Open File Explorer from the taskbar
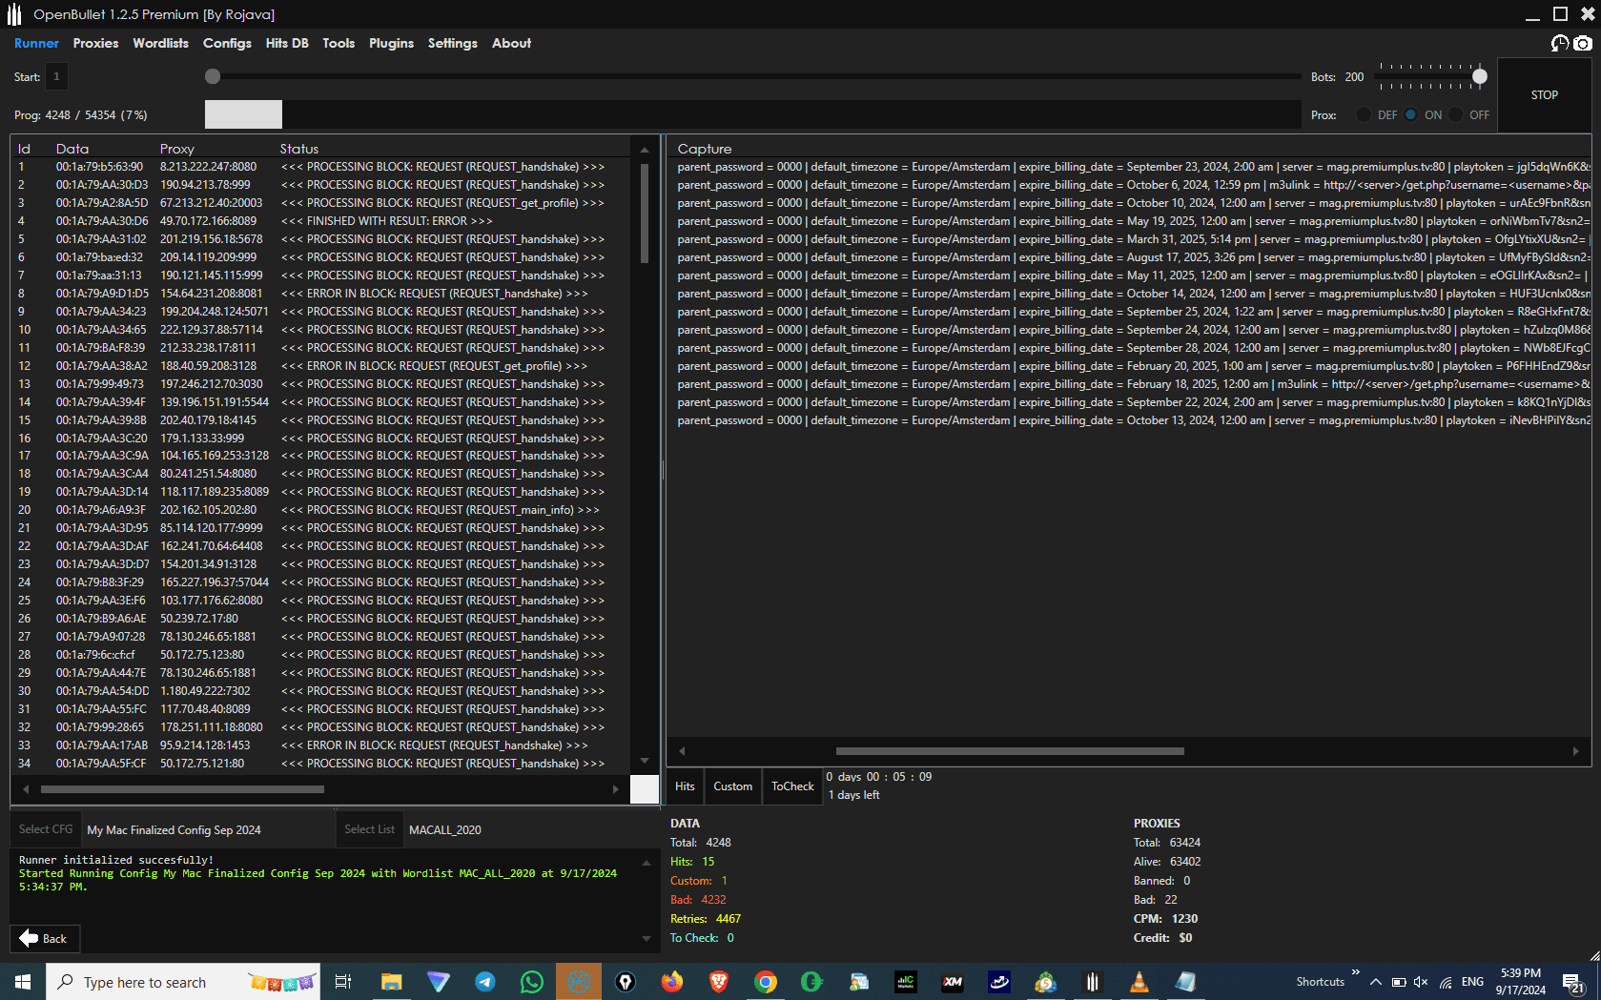 click(x=391, y=982)
